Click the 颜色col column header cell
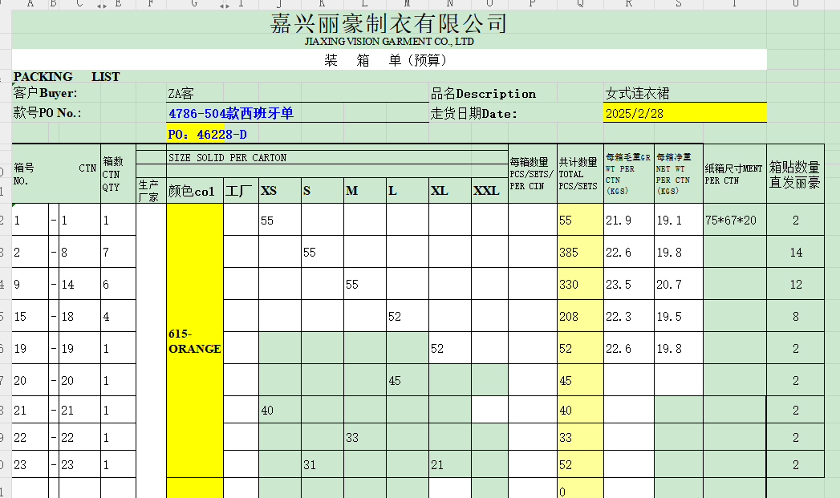Viewport: 840px width, 498px height. click(193, 191)
